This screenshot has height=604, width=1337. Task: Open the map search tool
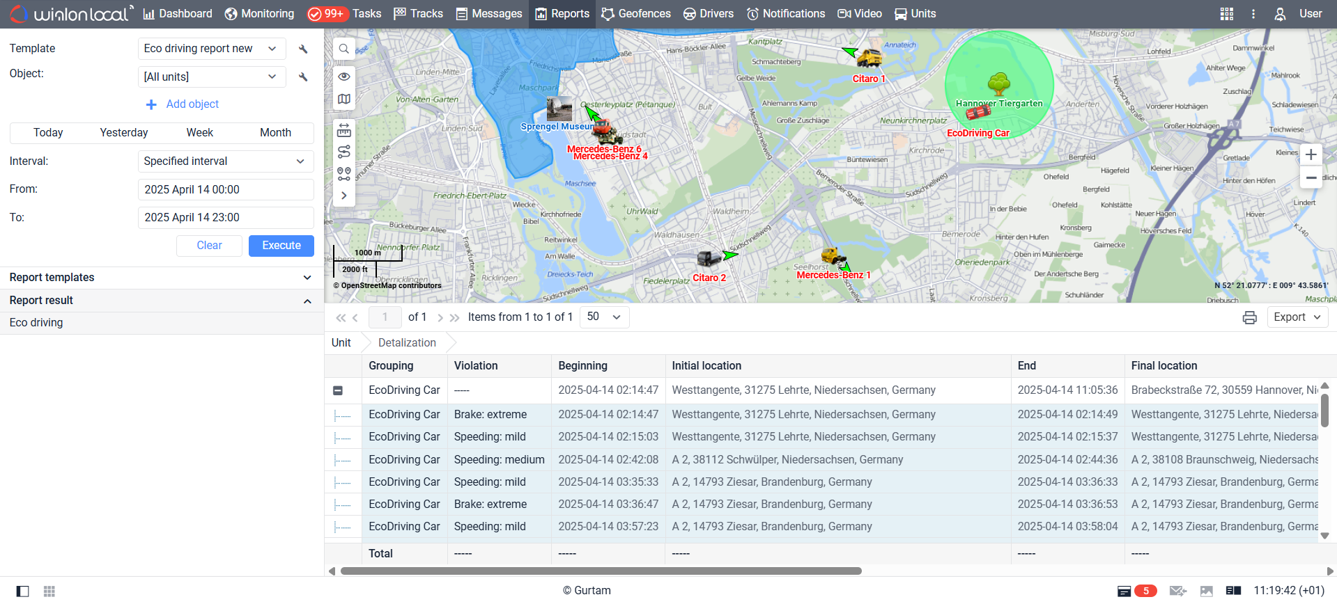(x=344, y=49)
